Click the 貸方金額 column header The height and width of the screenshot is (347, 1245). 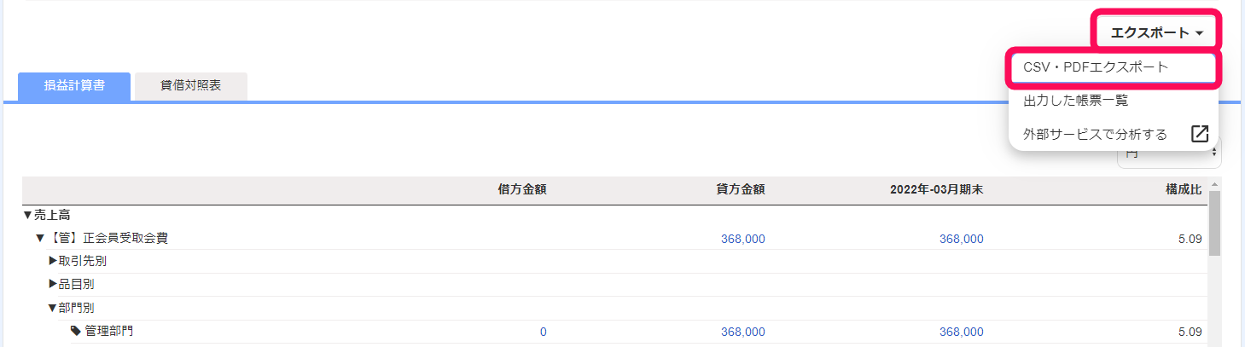click(x=740, y=189)
